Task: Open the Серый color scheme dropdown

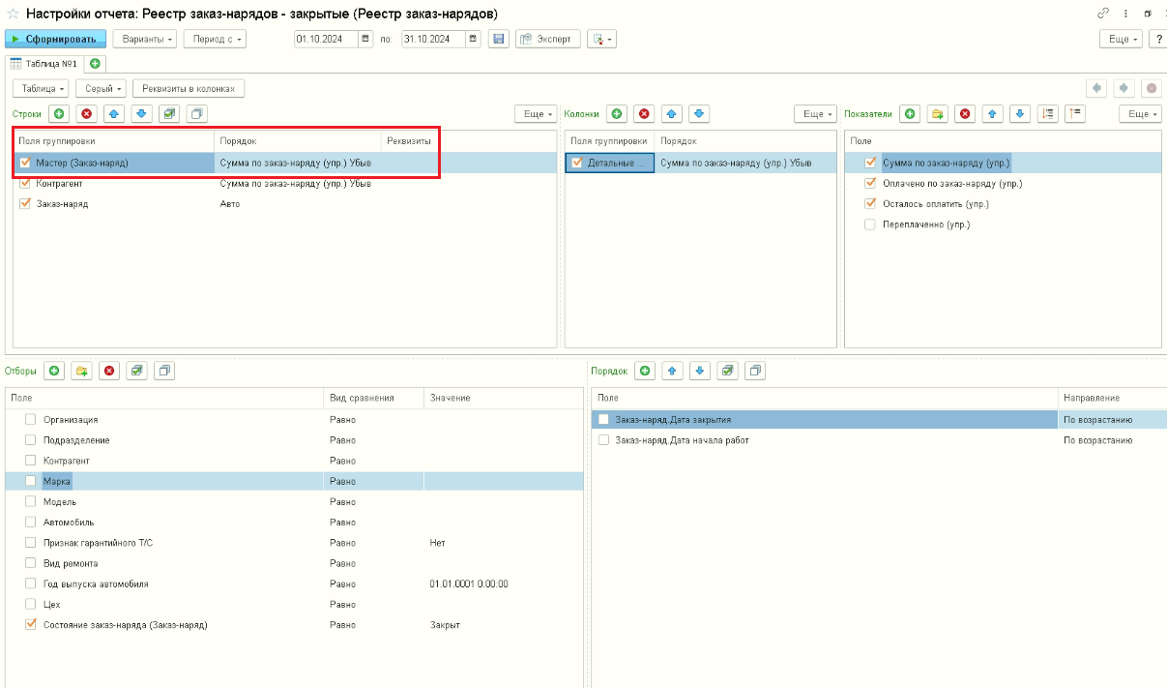Action: tap(102, 88)
